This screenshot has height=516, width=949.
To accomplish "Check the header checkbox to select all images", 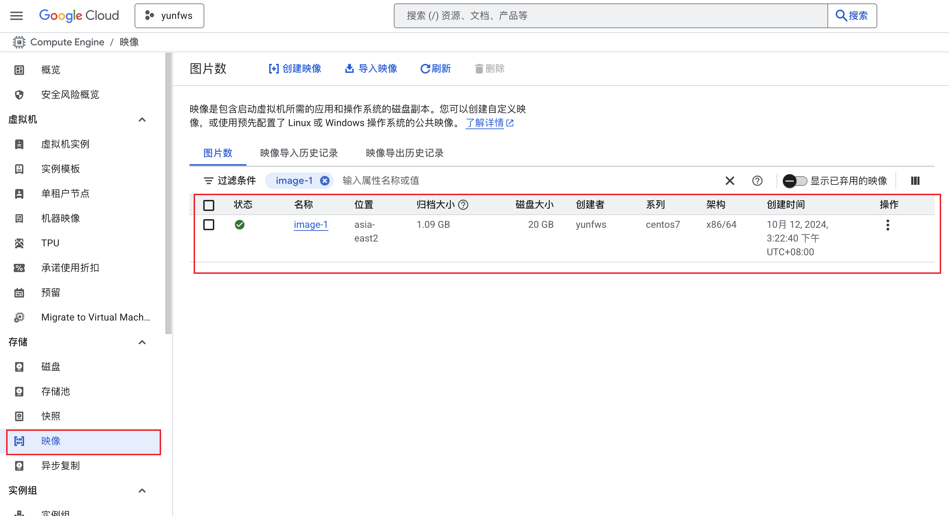I will (208, 205).
